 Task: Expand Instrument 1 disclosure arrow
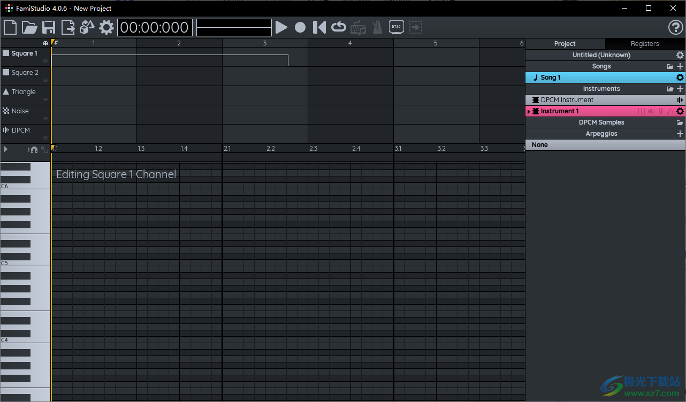[x=529, y=111]
